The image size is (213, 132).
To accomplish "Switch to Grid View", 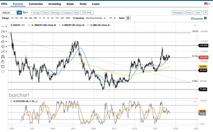I will coord(87,13).
